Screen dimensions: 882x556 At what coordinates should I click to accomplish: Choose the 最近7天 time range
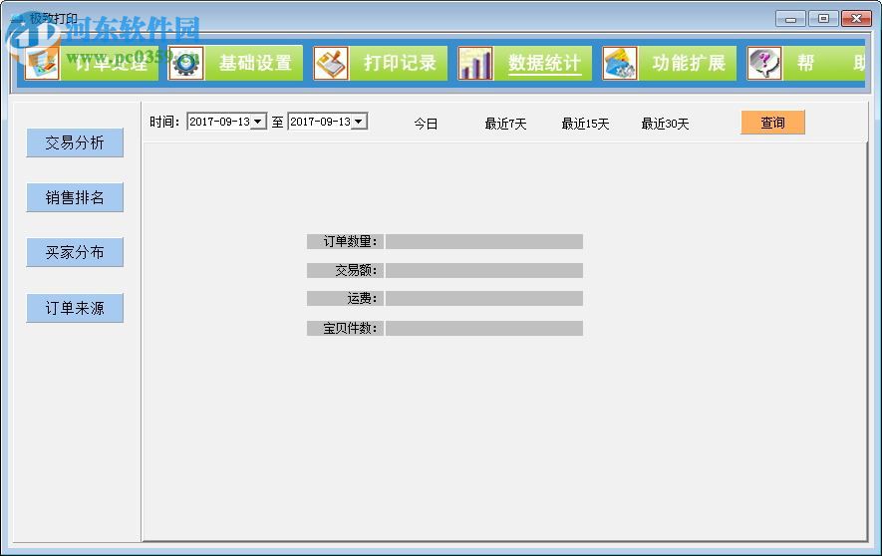[x=505, y=124]
